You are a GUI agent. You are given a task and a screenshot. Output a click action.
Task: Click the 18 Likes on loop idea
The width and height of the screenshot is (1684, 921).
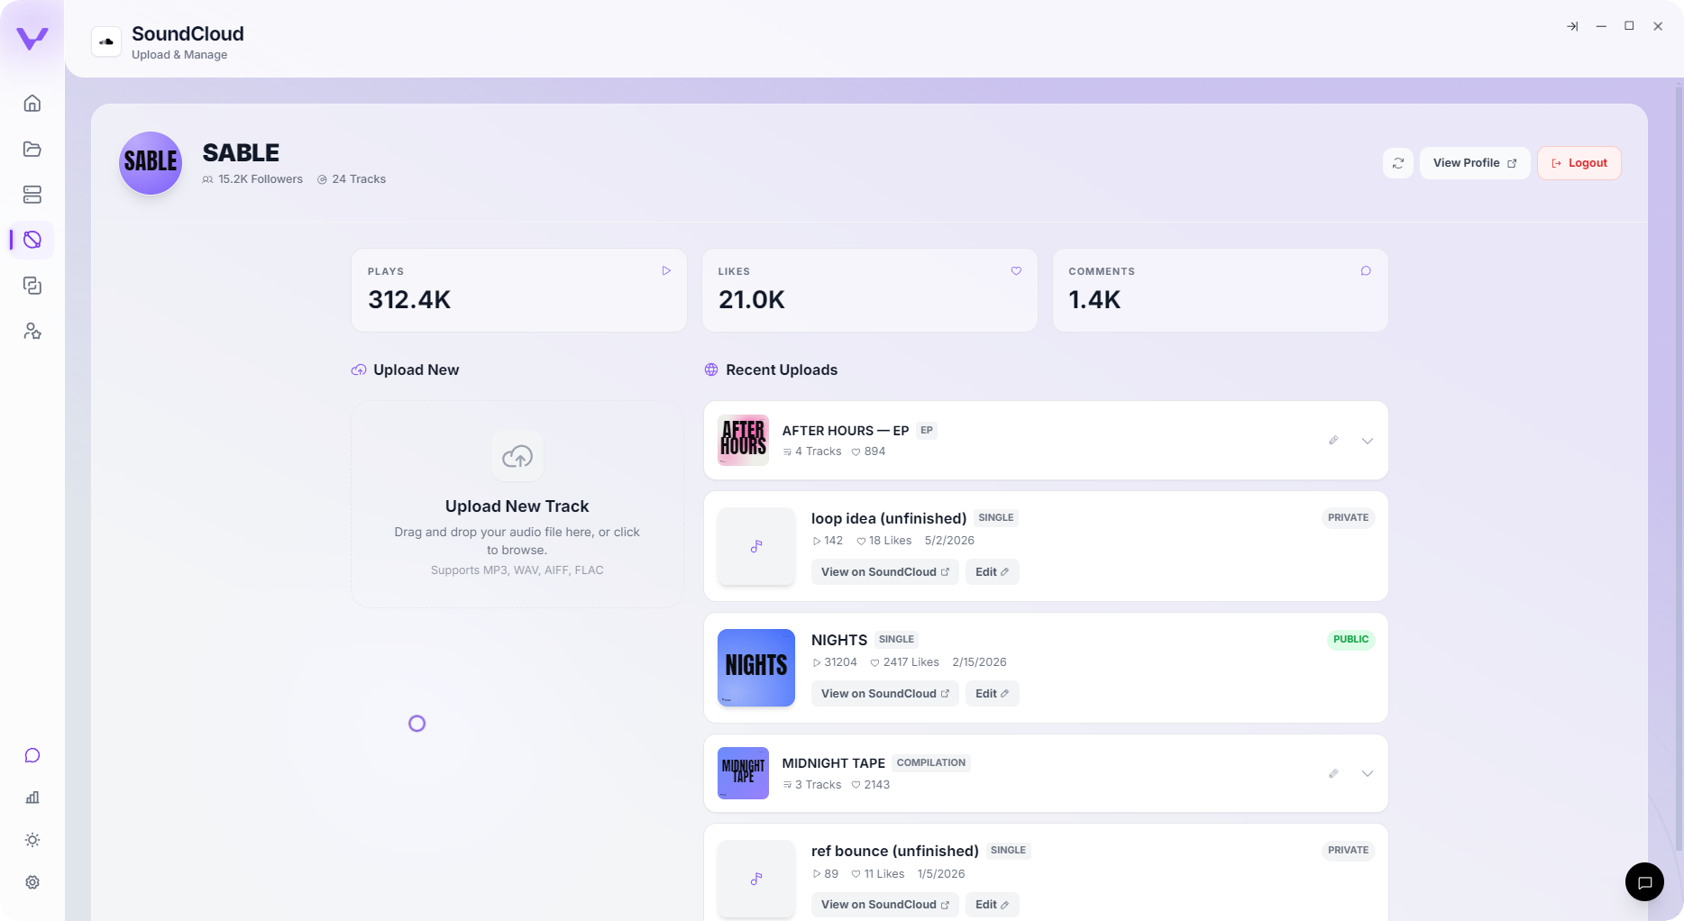tap(884, 541)
